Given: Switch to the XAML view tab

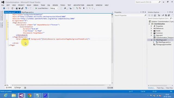Looking at the screenshot, I should click(9, 88).
